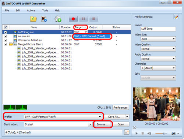Click the snapshot camera icon
The width and height of the screenshot is (184, 139).
pos(173,134)
